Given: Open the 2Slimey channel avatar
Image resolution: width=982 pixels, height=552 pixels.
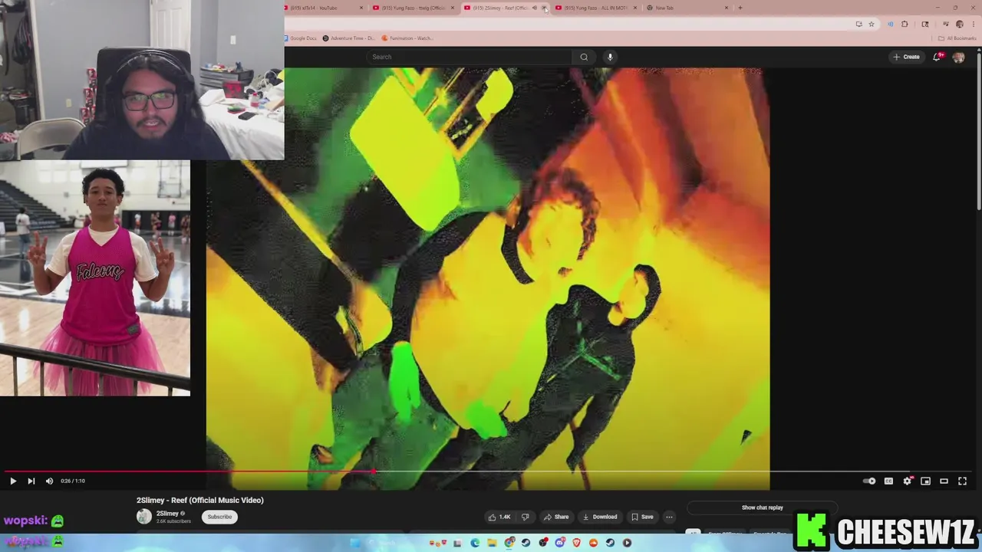Looking at the screenshot, I should click(x=143, y=517).
